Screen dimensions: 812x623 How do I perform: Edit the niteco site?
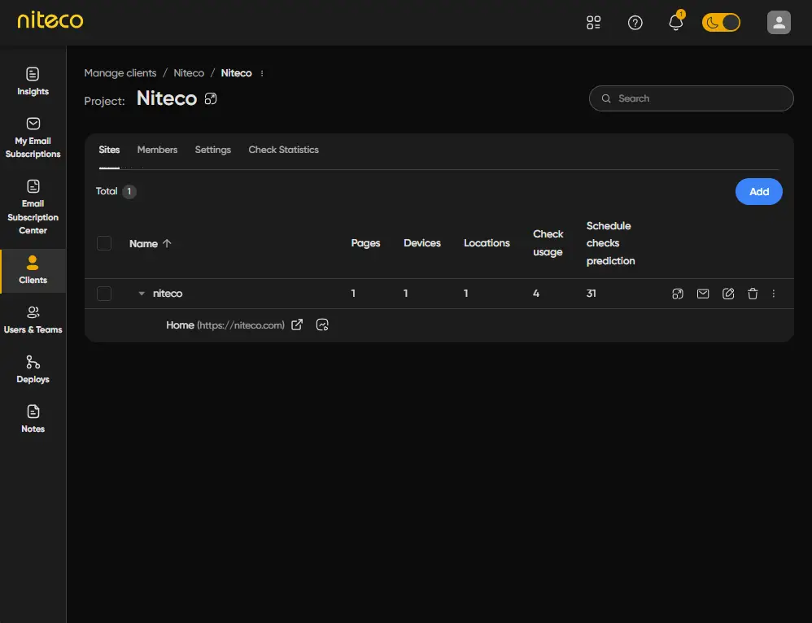728,294
